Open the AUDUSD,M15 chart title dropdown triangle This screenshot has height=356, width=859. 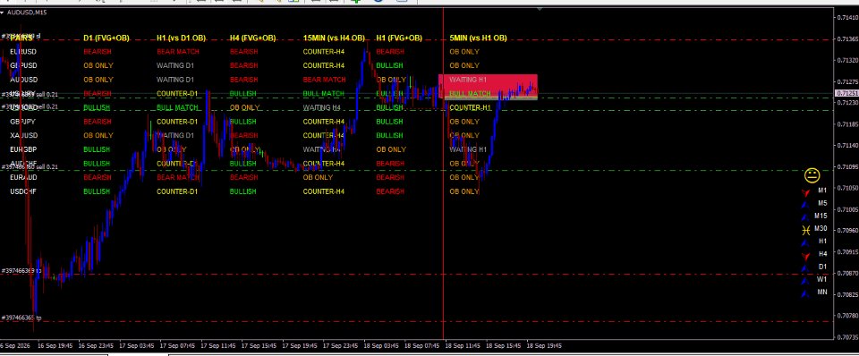pyautogui.click(x=3, y=12)
